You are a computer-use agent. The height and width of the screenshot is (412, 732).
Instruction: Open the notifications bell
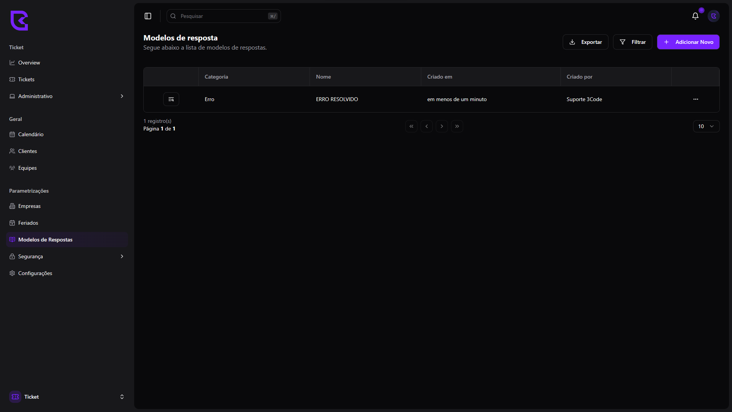coord(695,16)
